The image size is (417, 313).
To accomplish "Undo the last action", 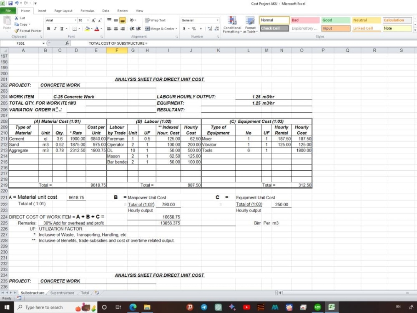I will pos(17,3).
